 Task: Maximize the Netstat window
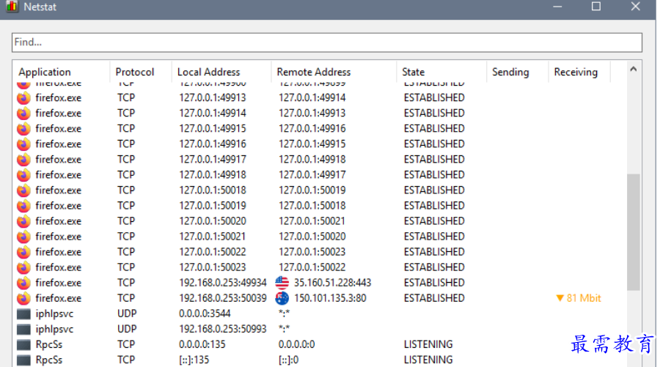click(x=596, y=7)
